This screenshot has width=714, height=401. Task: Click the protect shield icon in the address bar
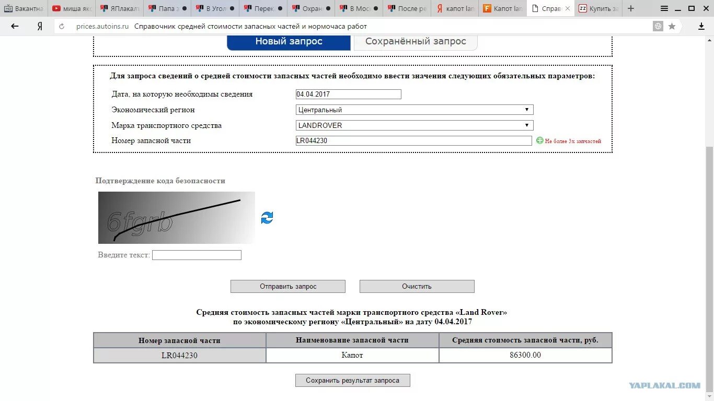[658, 26]
